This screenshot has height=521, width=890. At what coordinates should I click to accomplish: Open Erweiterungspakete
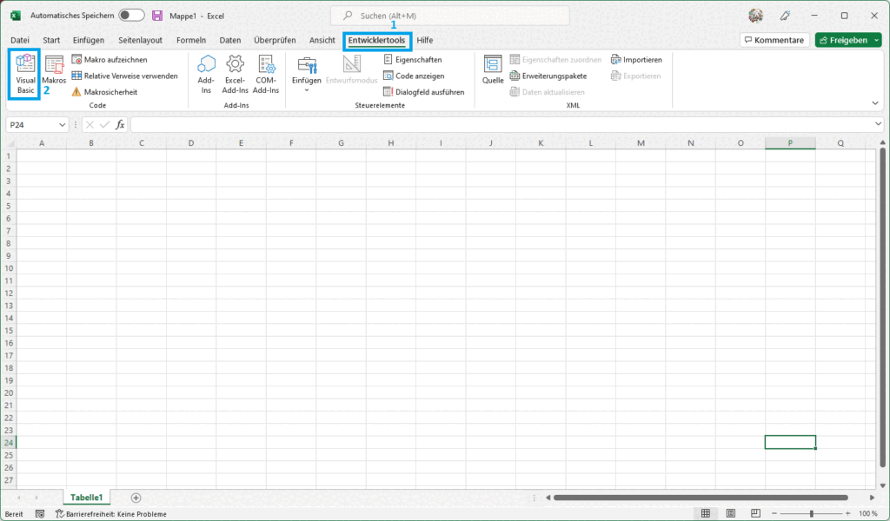click(548, 76)
